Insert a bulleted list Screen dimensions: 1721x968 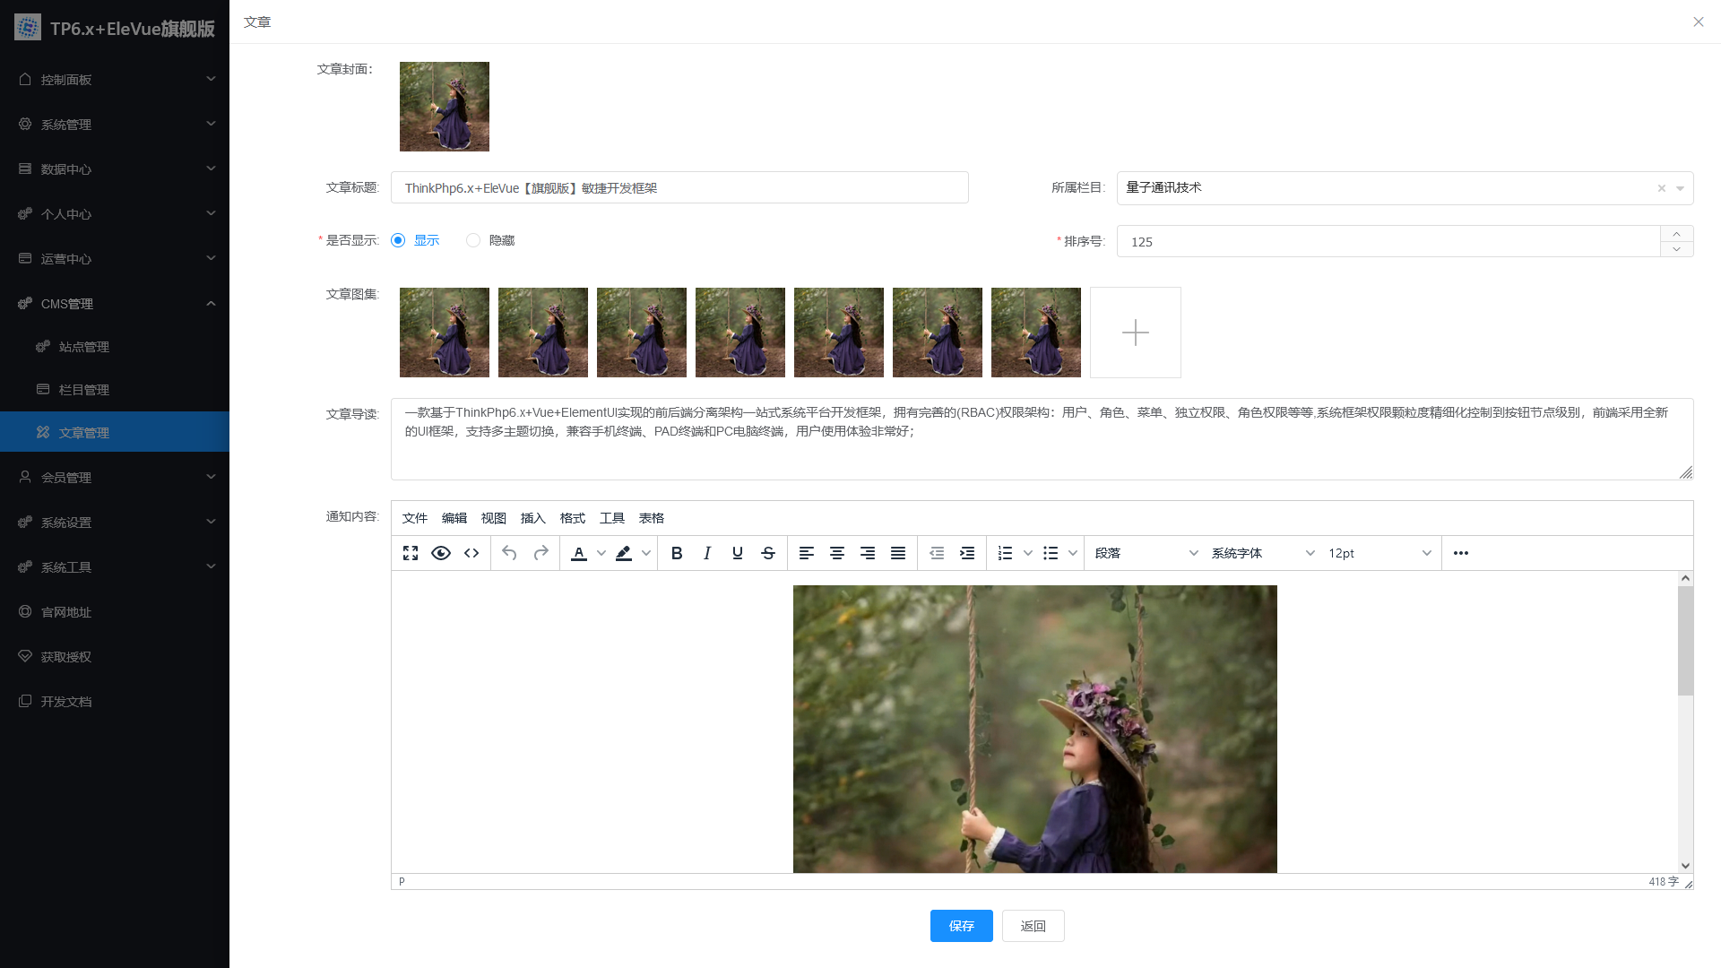1051,553
